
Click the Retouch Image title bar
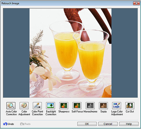(x=64, y=3)
